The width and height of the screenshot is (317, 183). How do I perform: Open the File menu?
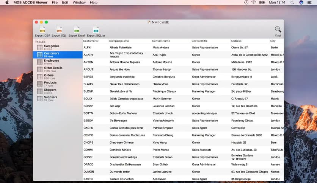tap(55, 2)
